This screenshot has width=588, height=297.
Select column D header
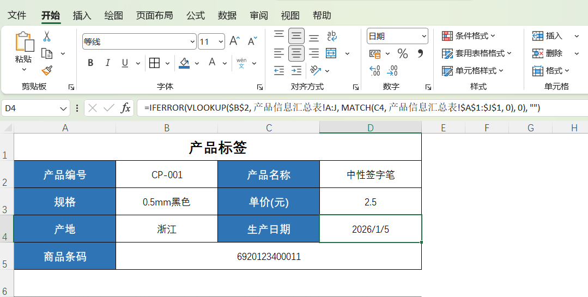[371, 128]
